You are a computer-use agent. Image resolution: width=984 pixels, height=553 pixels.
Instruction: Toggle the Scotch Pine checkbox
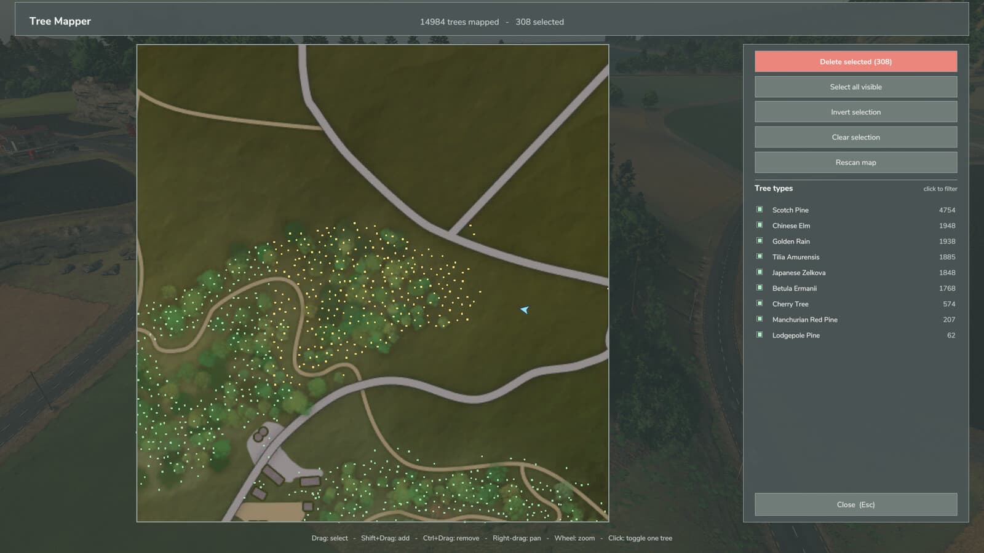[x=760, y=210]
